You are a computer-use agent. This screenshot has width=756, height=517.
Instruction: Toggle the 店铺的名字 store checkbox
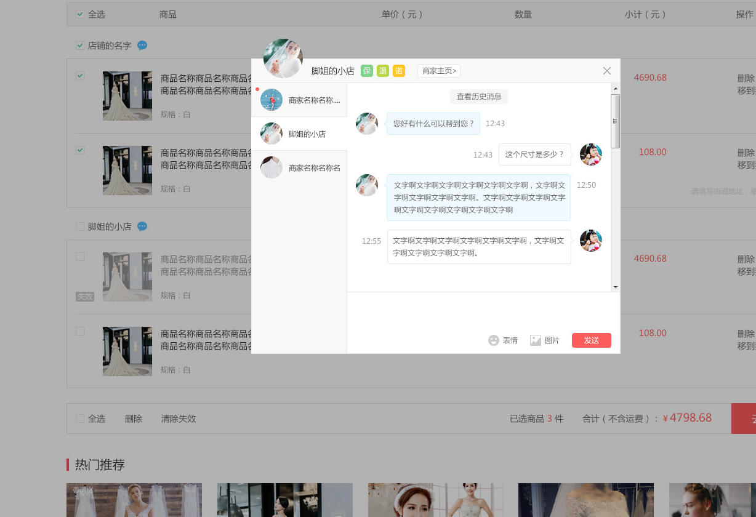coord(80,46)
